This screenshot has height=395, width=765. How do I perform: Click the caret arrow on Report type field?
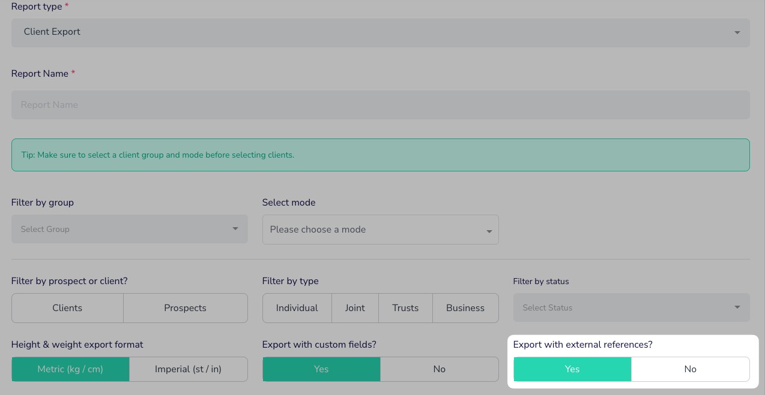737,32
